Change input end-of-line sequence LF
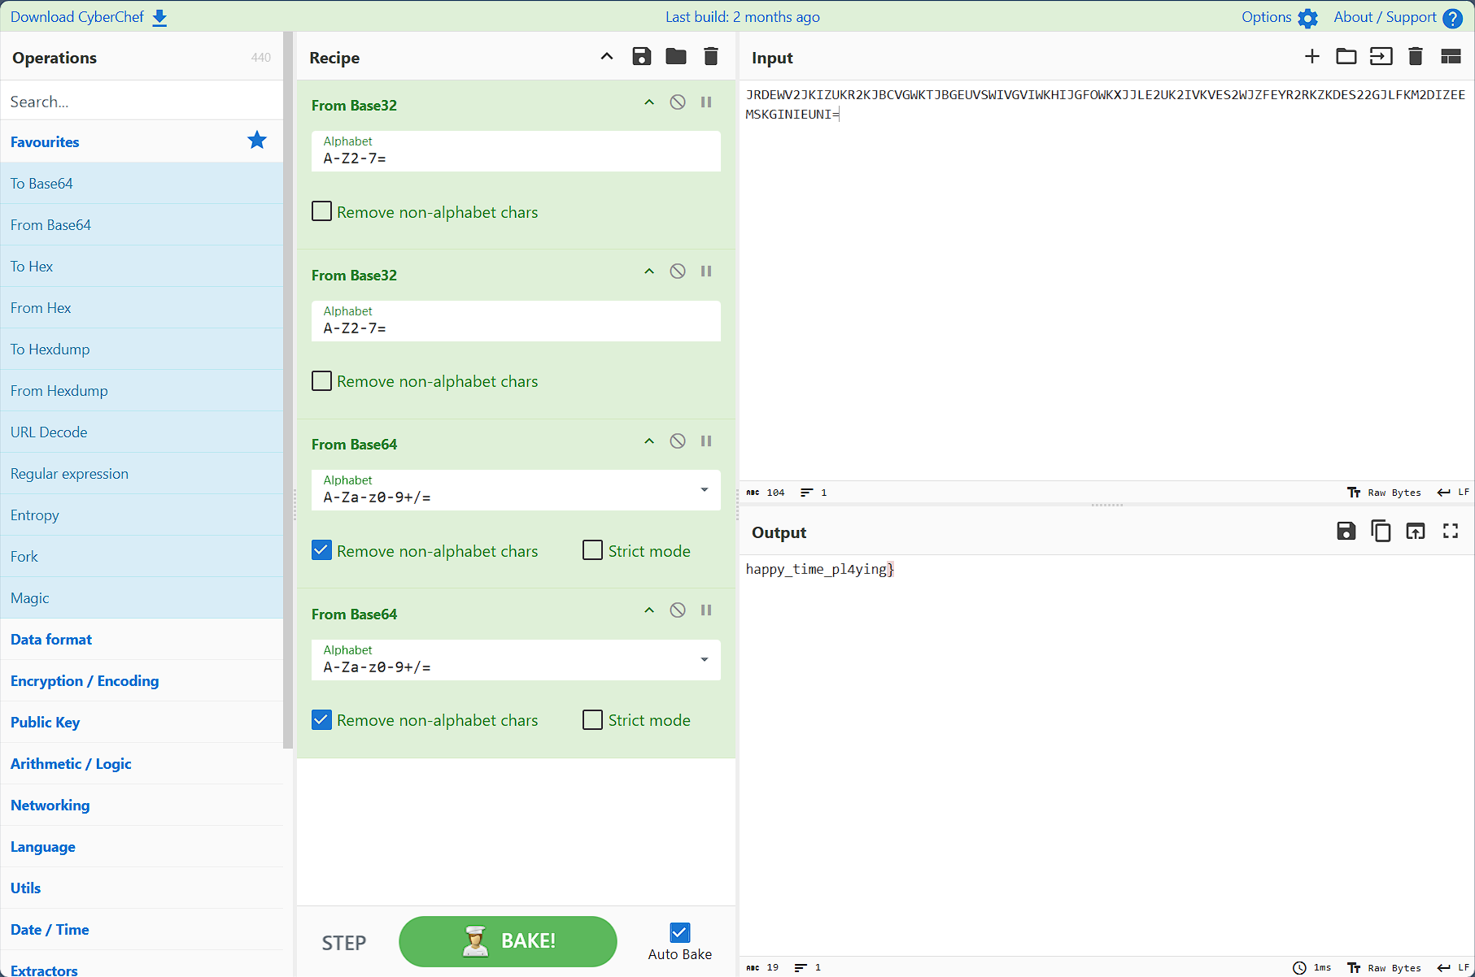This screenshot has width=1475, height=977. (x=1453, y=492)
